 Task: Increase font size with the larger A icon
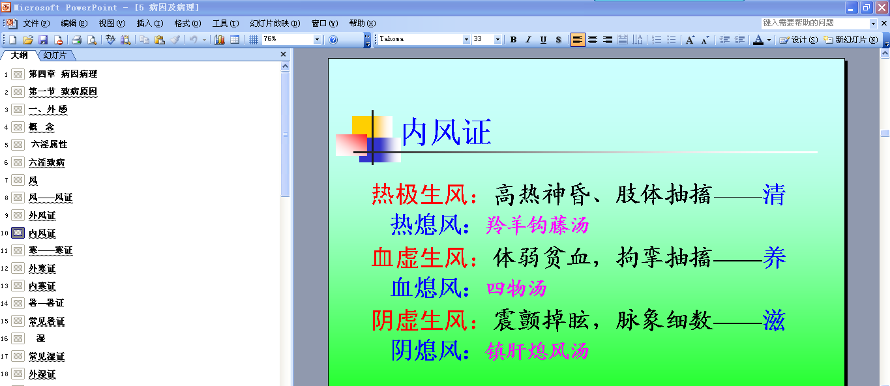[690, 40]
